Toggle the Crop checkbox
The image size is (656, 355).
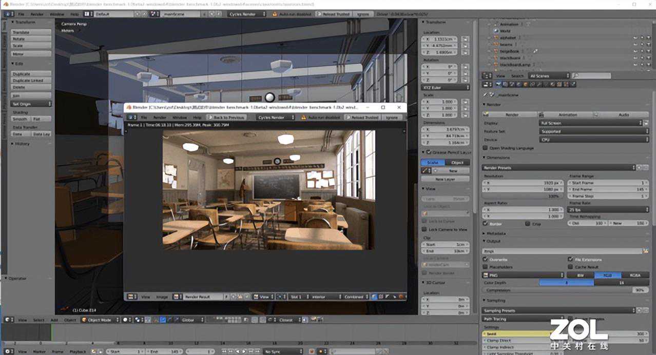pyautogui.click(x=528, y=224)
